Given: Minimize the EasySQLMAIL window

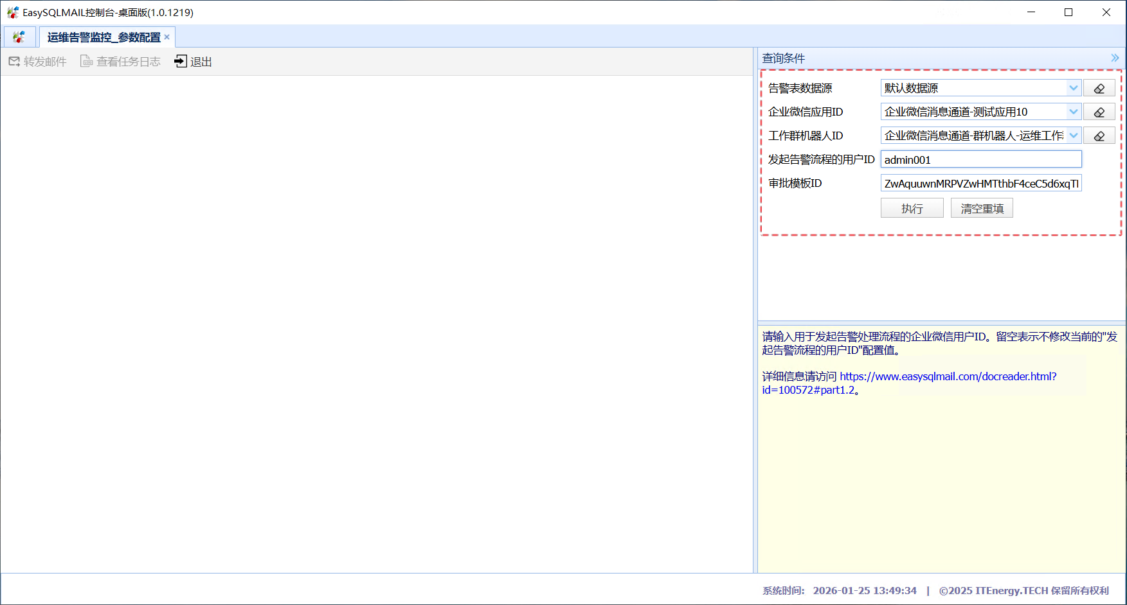Looking at the screenshot, I should coord(1031,12).
